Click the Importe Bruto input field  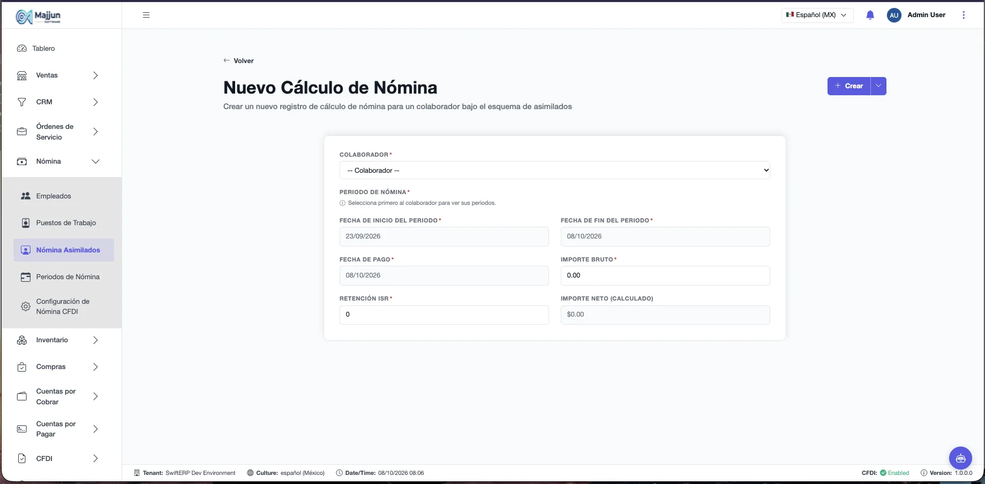click(665, 275)
